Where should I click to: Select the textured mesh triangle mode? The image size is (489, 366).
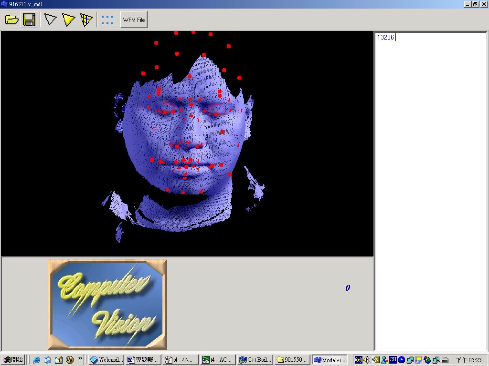[x=86, y=20]
